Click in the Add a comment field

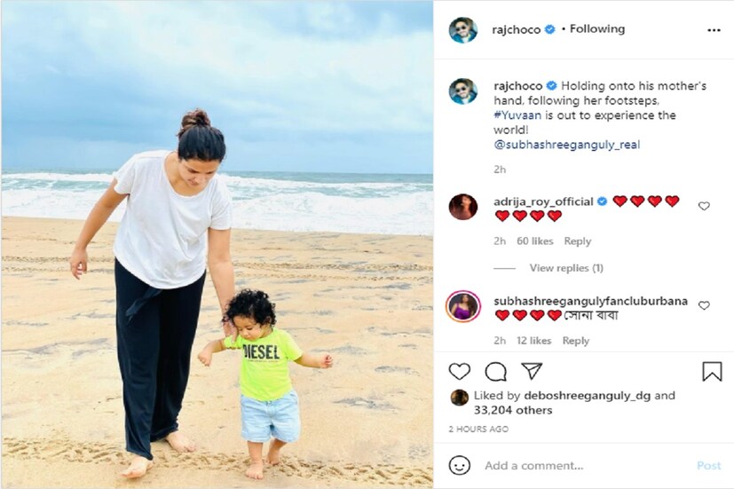coord(585,466)
